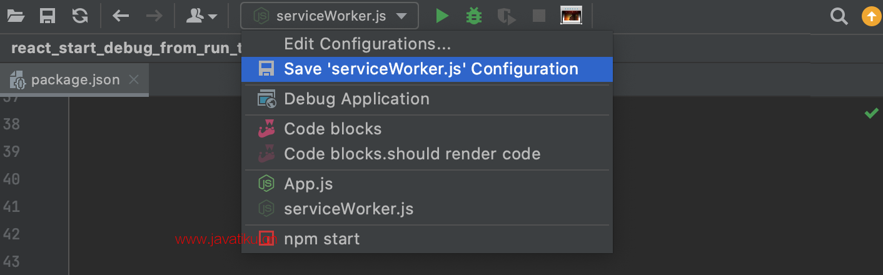The width and height of the screenshot is (883, 275).
Task: Collapse the serviceWorker.js configuration dropdown
Action: click(x=330, y=16)
